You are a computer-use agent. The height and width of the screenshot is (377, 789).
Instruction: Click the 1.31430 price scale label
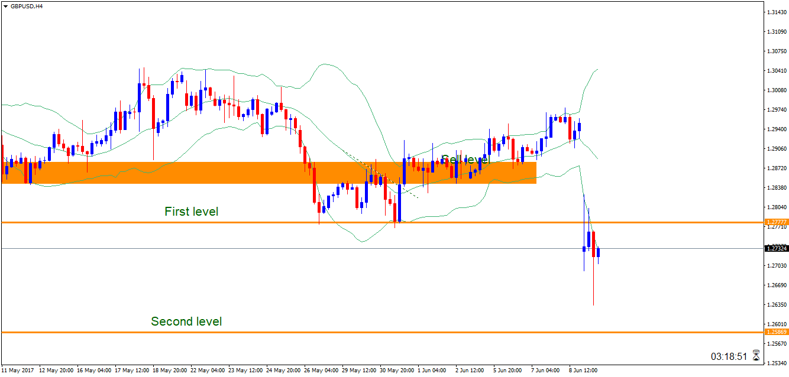pos(775,12)
